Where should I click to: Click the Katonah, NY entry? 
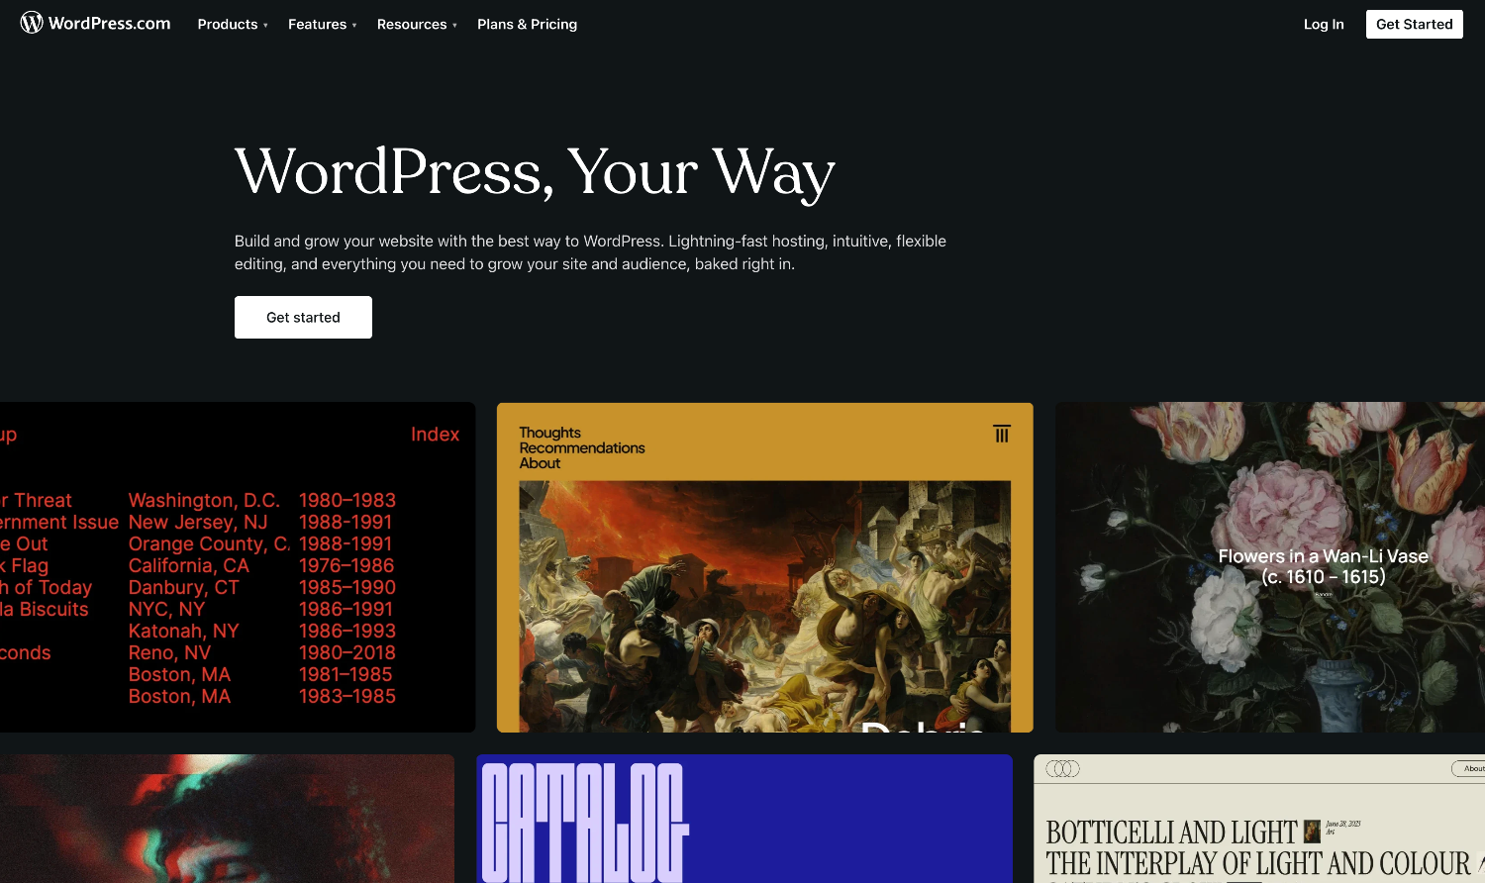(184, 631)
